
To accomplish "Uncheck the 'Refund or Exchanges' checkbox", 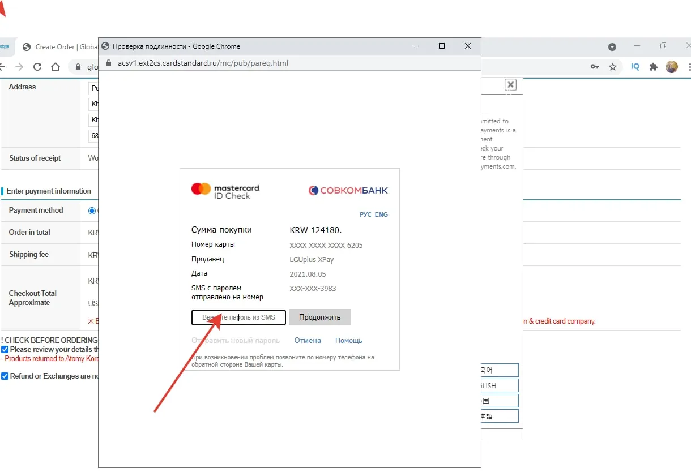I will click(x=5, y=376).
